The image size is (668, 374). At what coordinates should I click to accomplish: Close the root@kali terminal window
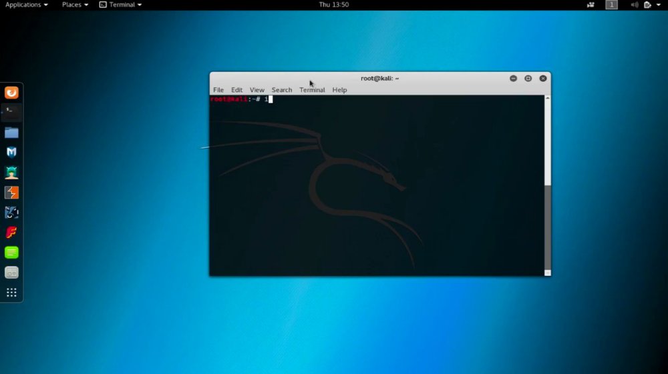click(x=542, y=78)
